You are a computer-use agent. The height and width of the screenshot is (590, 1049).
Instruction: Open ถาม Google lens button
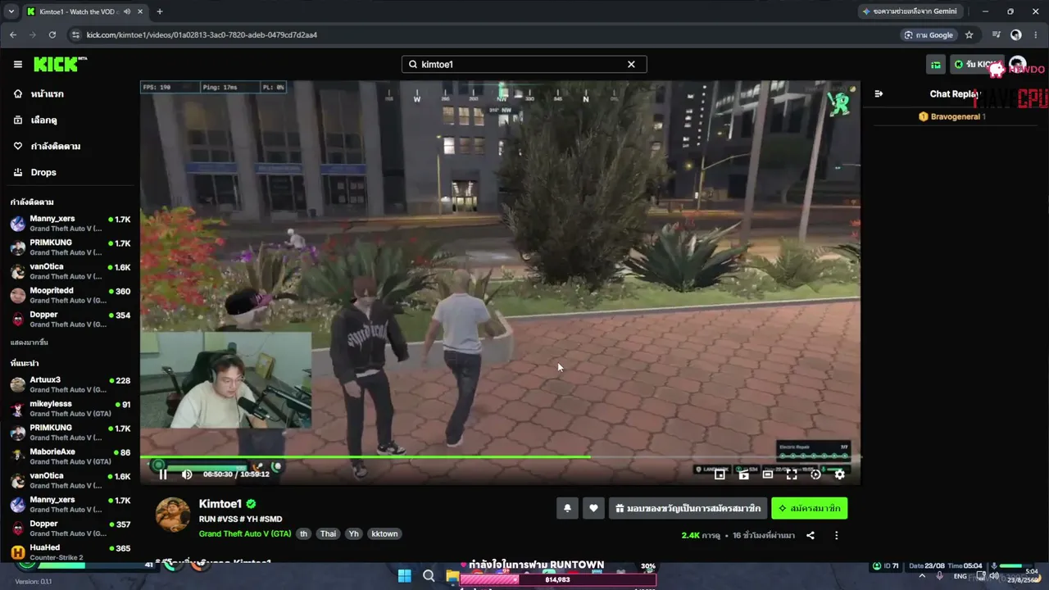[929, 34]
